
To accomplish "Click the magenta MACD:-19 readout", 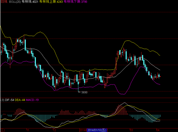I will tap(32, 100).
